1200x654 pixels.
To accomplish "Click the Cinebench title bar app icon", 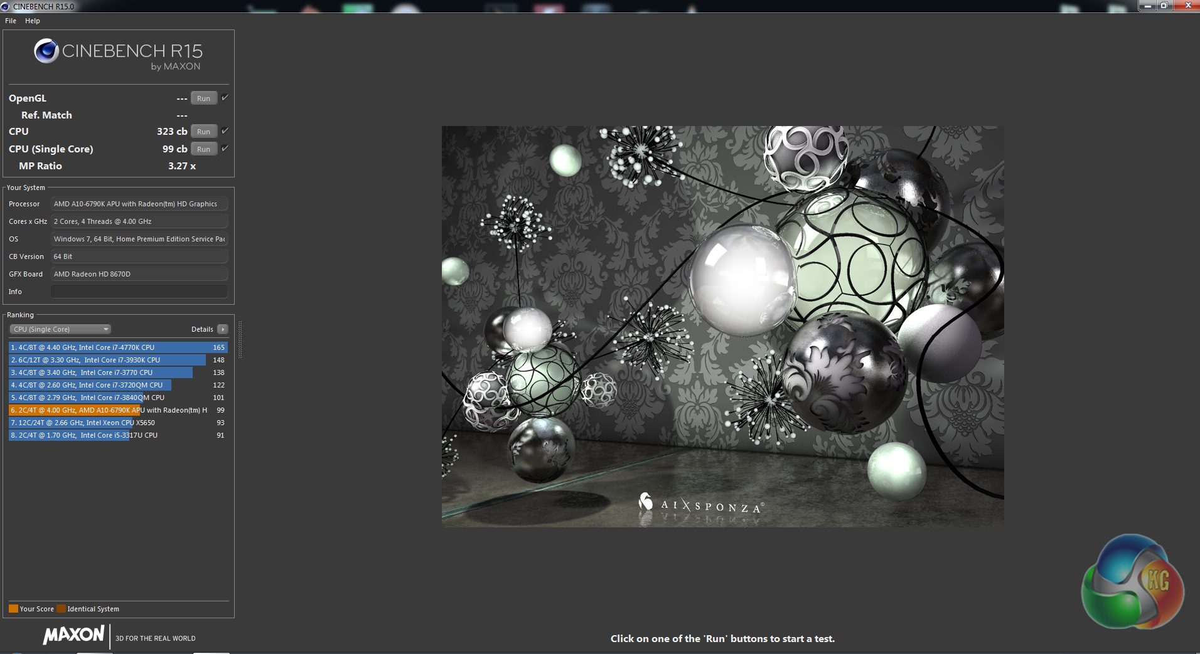I will (x=6, y=6).
